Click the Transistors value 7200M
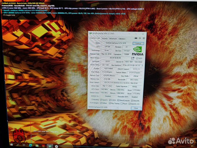The width and height of the screenshot is (197, 148). pos(126,54)
